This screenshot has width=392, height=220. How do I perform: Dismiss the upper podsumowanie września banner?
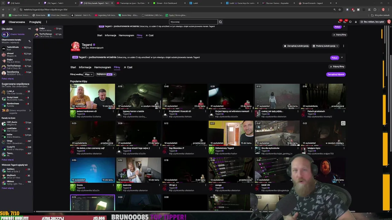click(x=344, y=26)
